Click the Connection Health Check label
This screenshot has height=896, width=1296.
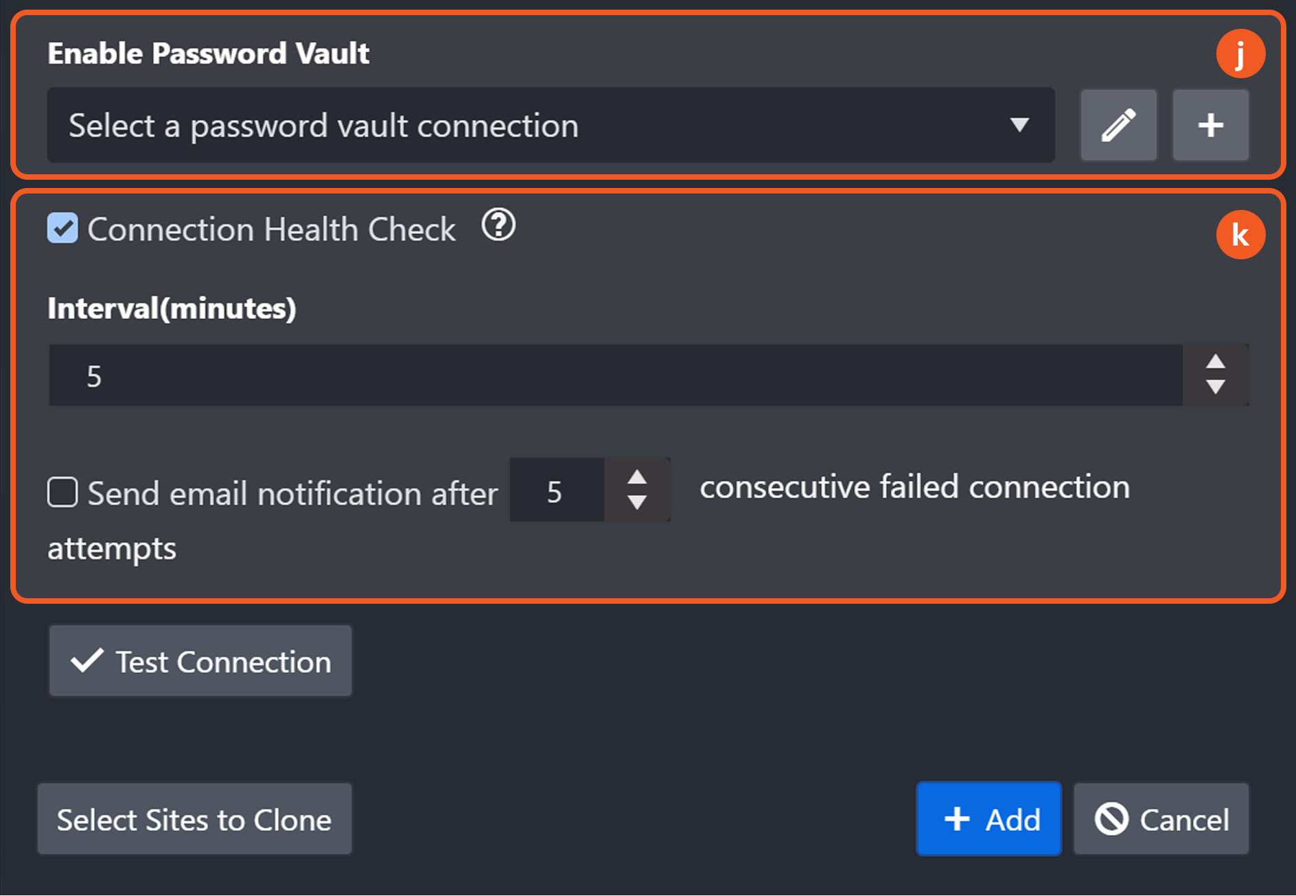[x=271, y=229]
